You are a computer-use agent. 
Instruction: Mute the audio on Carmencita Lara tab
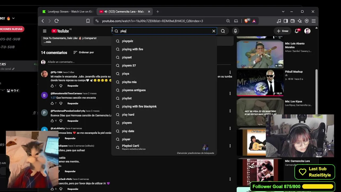pos(106,11)
